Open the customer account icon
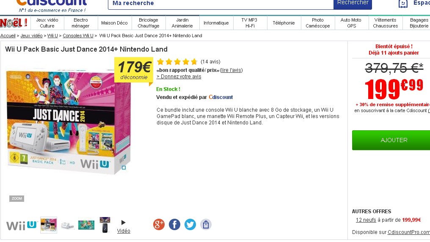The height and width of the screenshot is (242, 430). [x=403, y=3]
